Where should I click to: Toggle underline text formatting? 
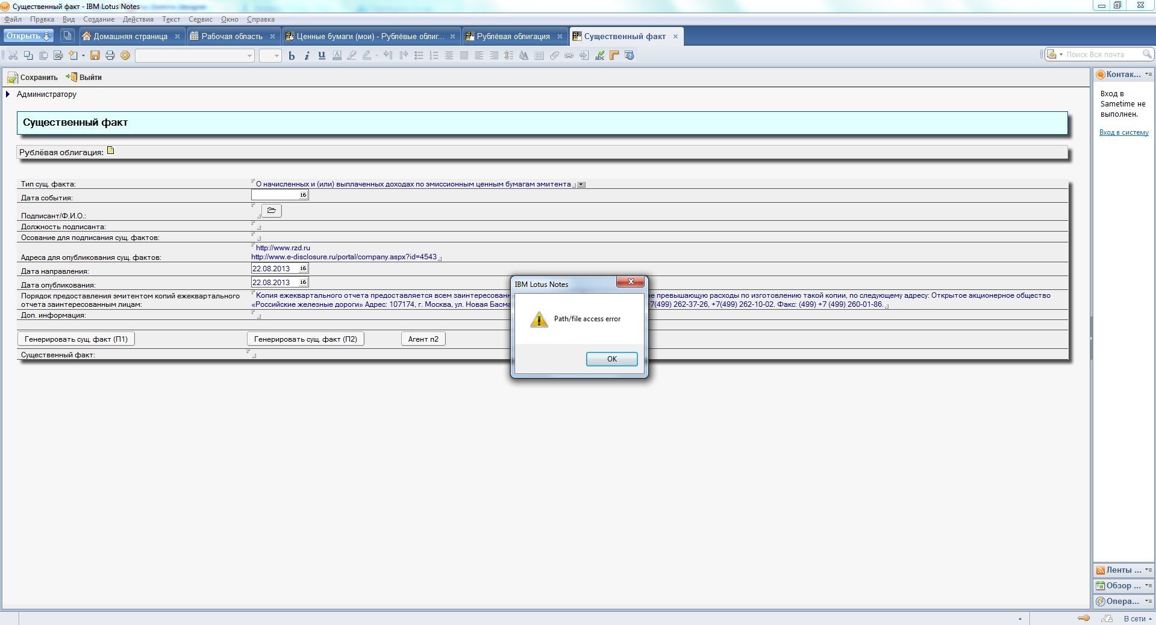coord(322,55)
